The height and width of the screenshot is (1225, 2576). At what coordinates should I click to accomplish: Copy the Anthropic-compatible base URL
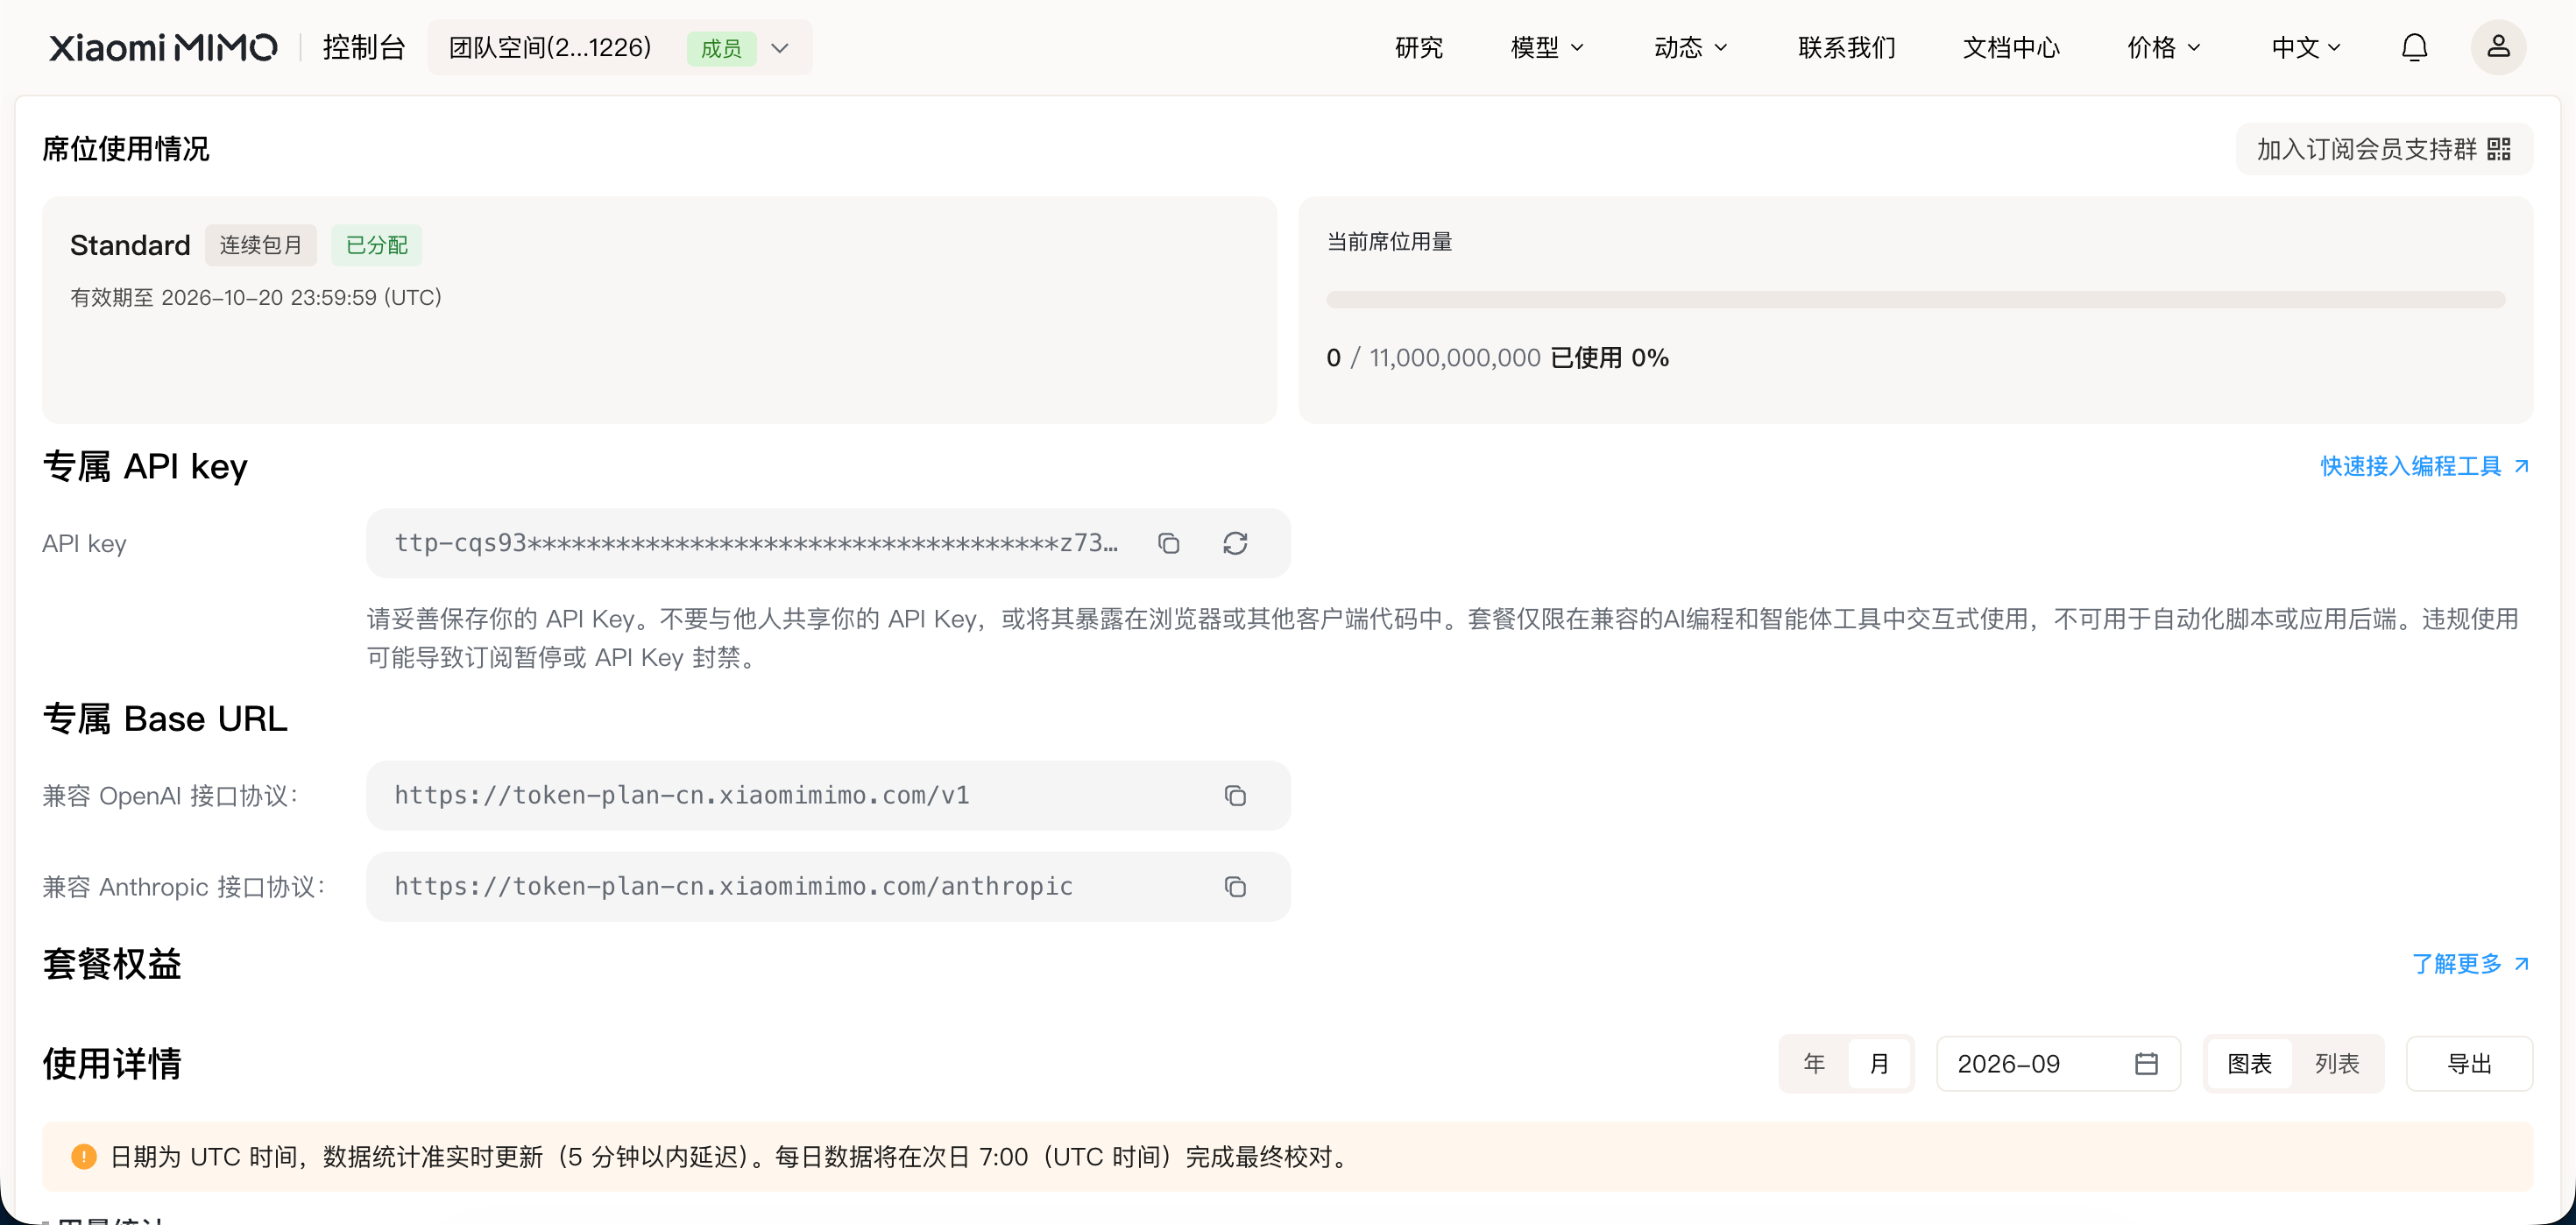(1235, 887)
